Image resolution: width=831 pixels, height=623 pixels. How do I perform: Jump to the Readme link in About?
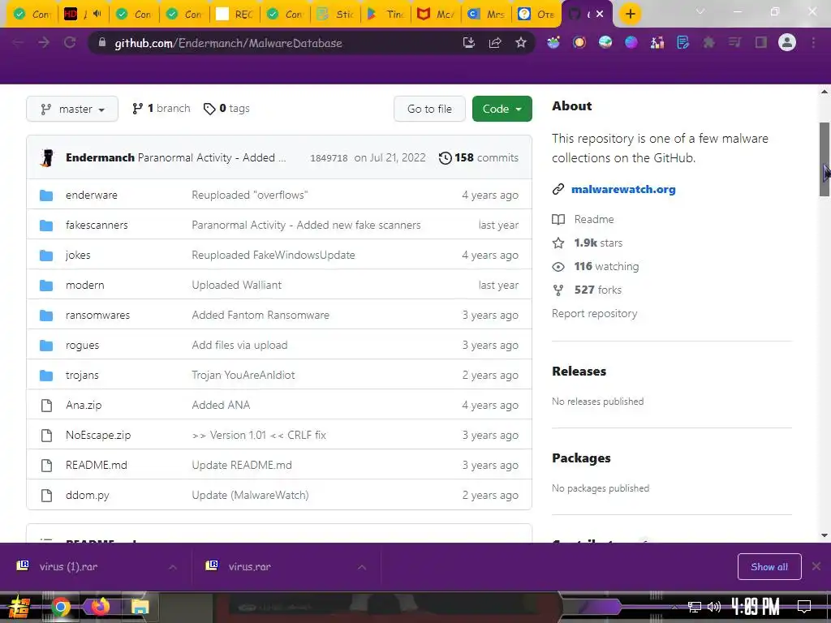point(593,219)
